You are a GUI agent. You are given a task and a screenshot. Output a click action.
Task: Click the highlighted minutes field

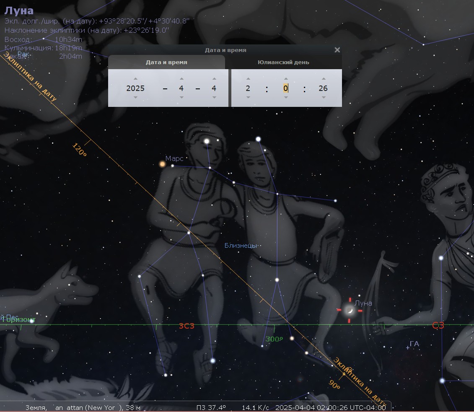pos(286,88)
